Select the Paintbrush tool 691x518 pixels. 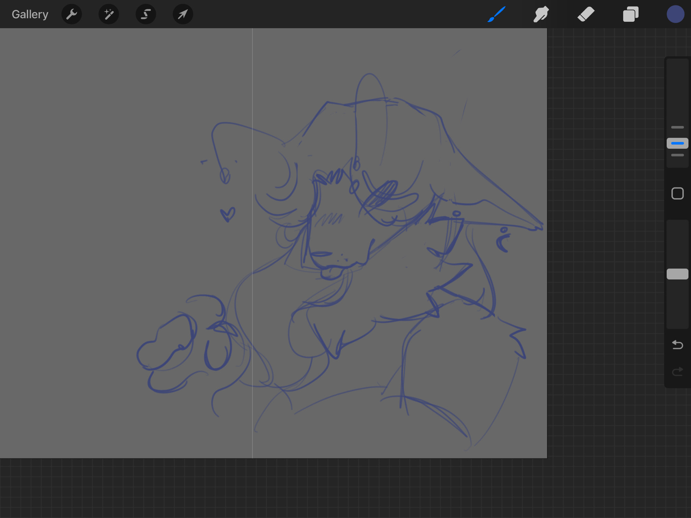click(496, 14)
